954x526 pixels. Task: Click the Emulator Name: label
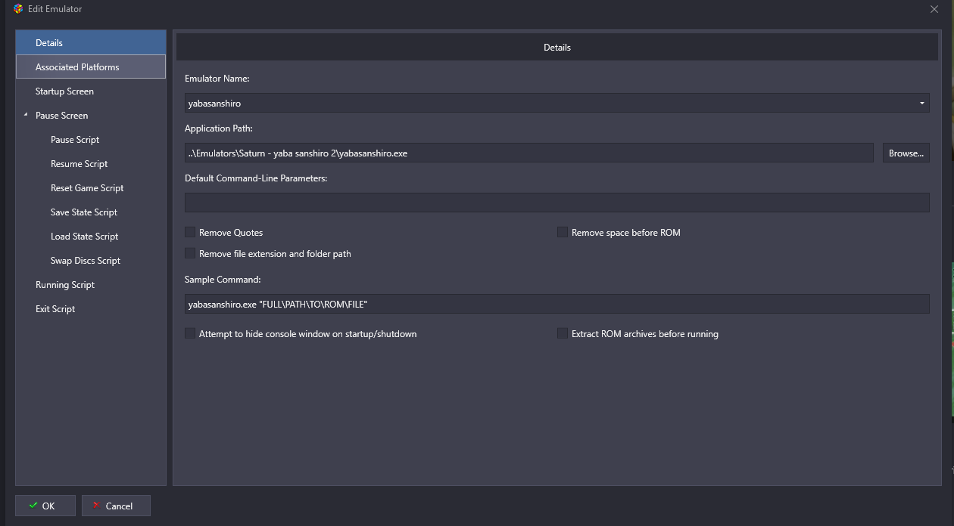click(217, 78)
